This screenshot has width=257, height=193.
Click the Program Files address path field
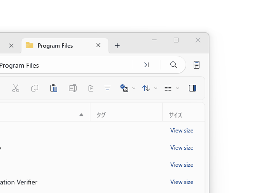coord(66,65)
